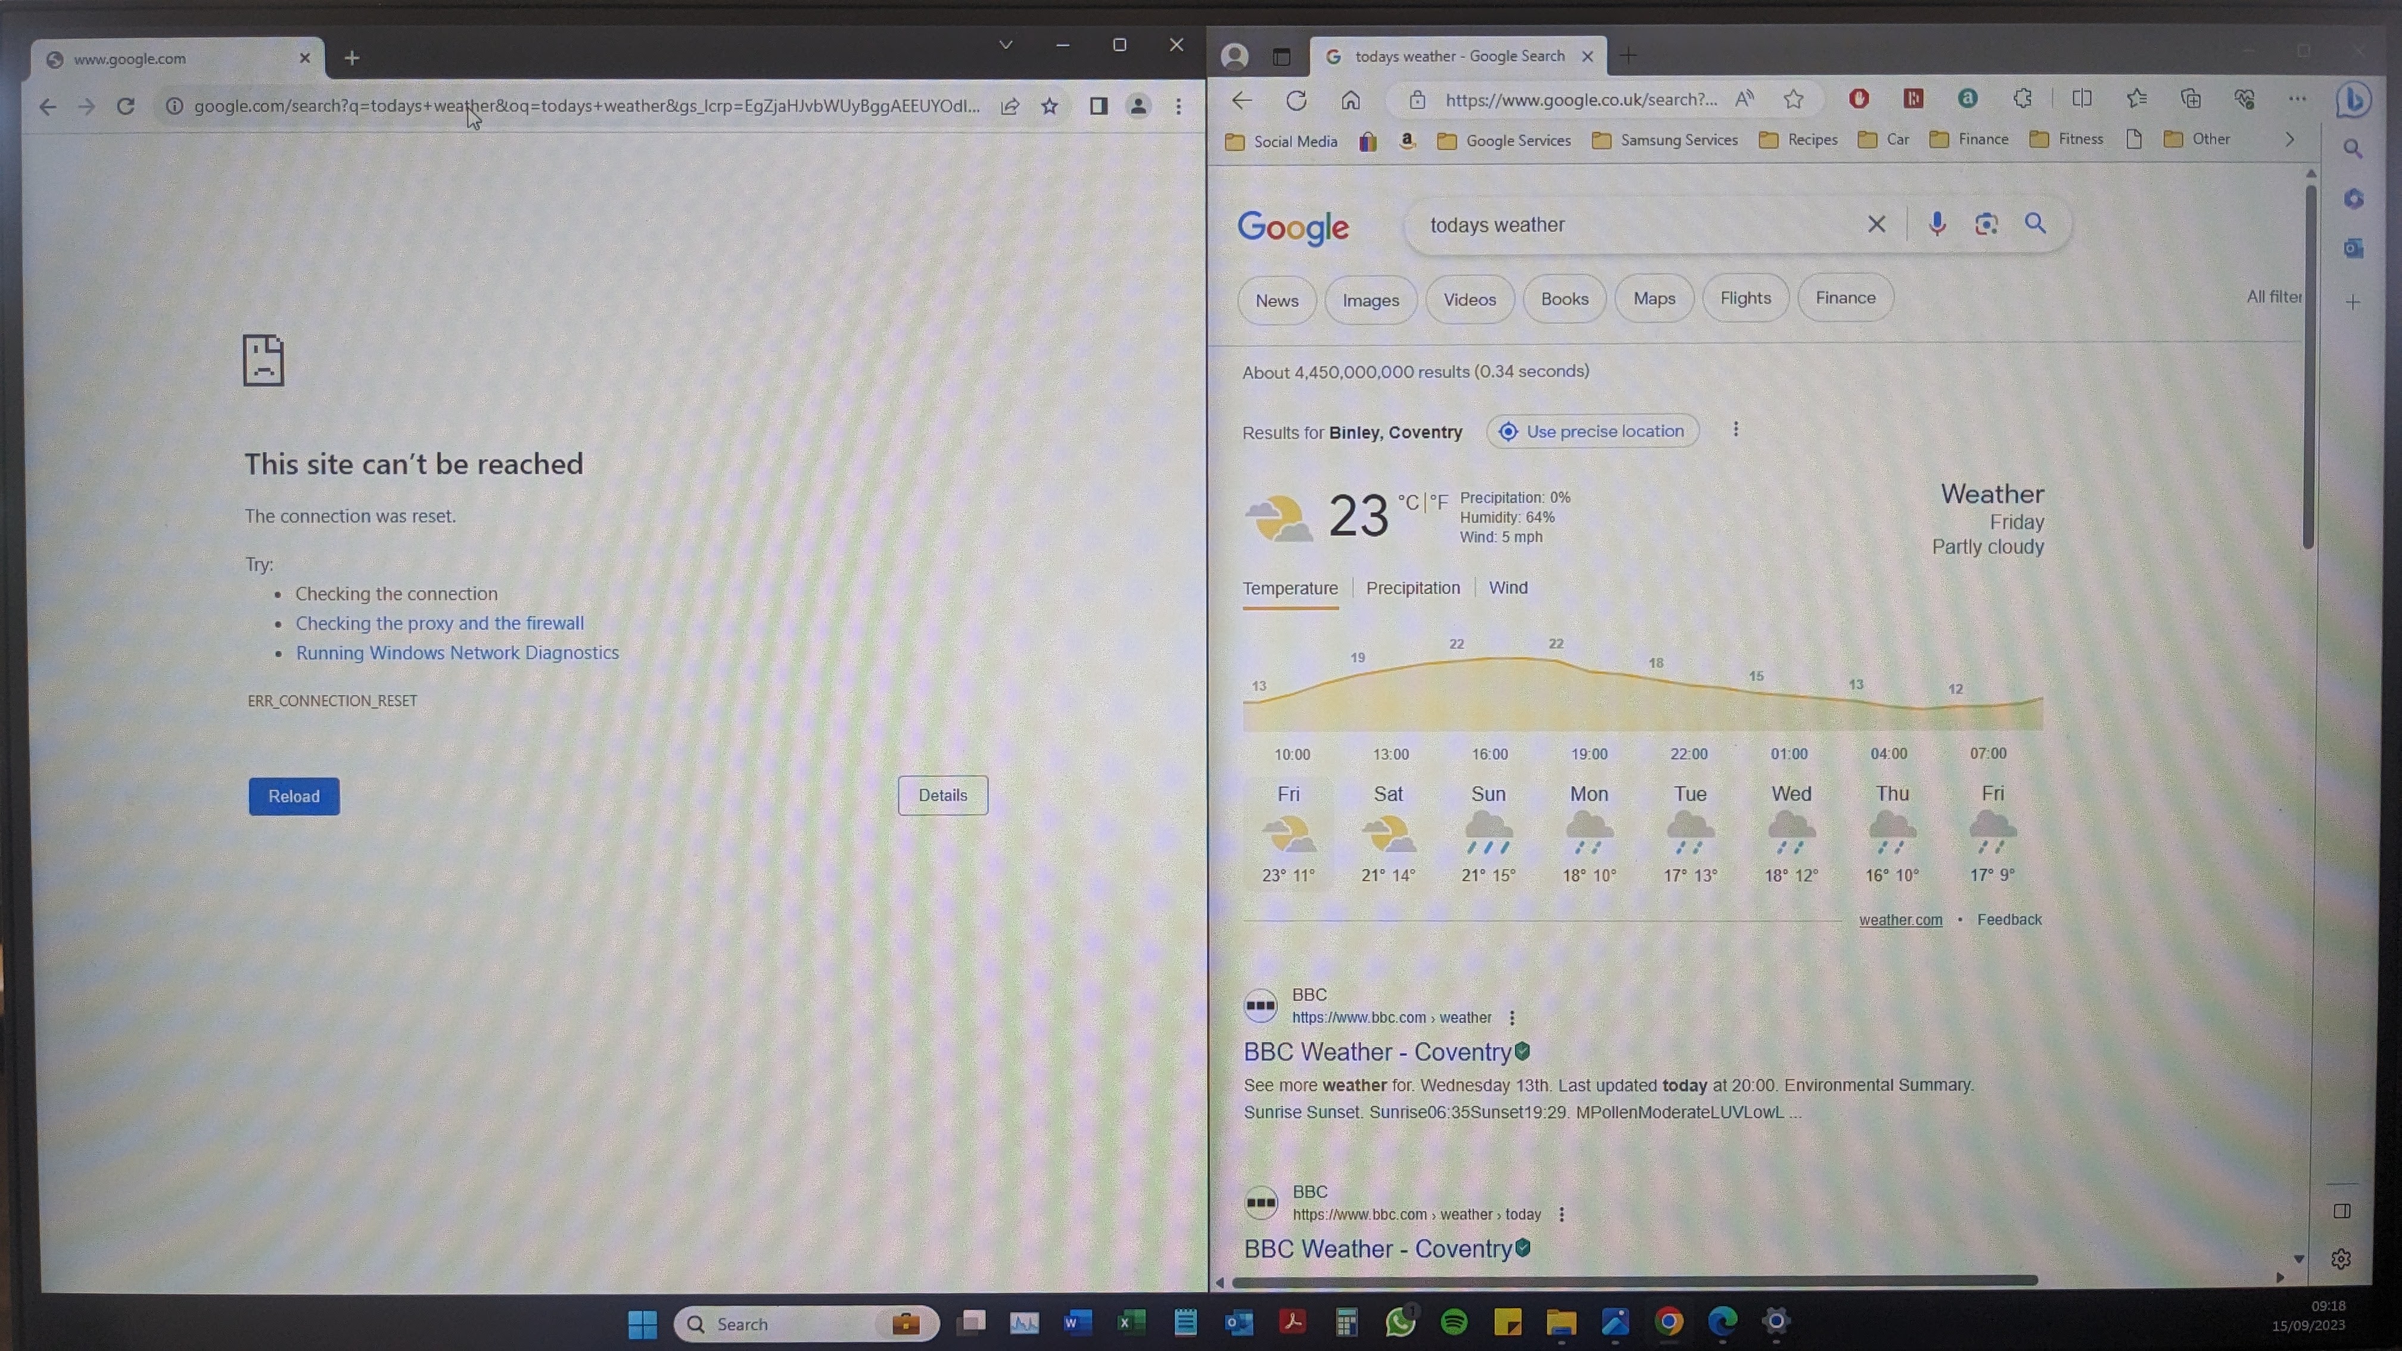The width and height of the screenshot is (2402, 1351).
Task: Open Edge settings and more menu
Action: (x=2298, y=99)
